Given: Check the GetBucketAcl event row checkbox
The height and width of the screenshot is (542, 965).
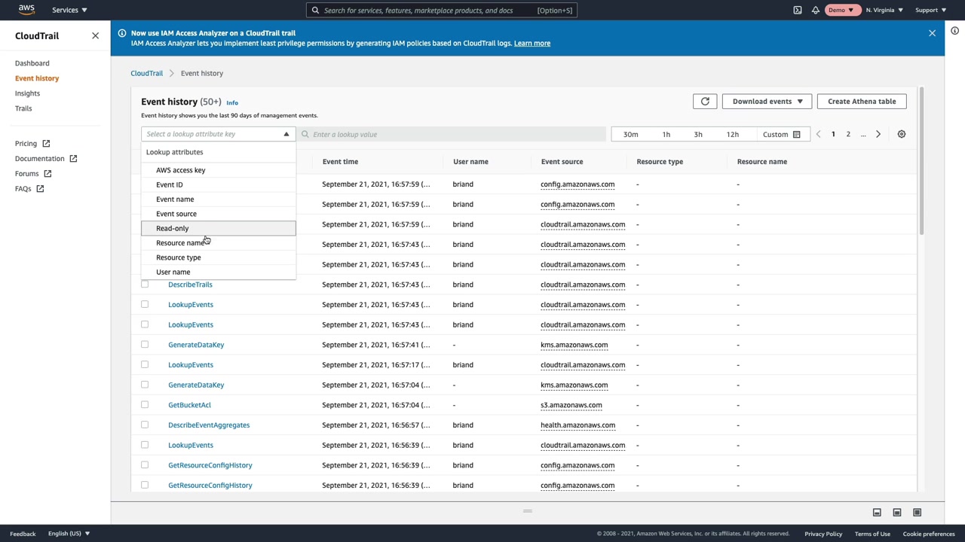Looking at the screenshot, I should (145, 405).
